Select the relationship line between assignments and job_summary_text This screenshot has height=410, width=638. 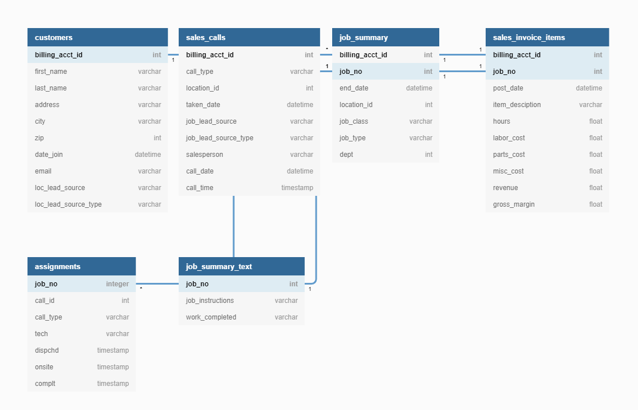coord(157,284)
